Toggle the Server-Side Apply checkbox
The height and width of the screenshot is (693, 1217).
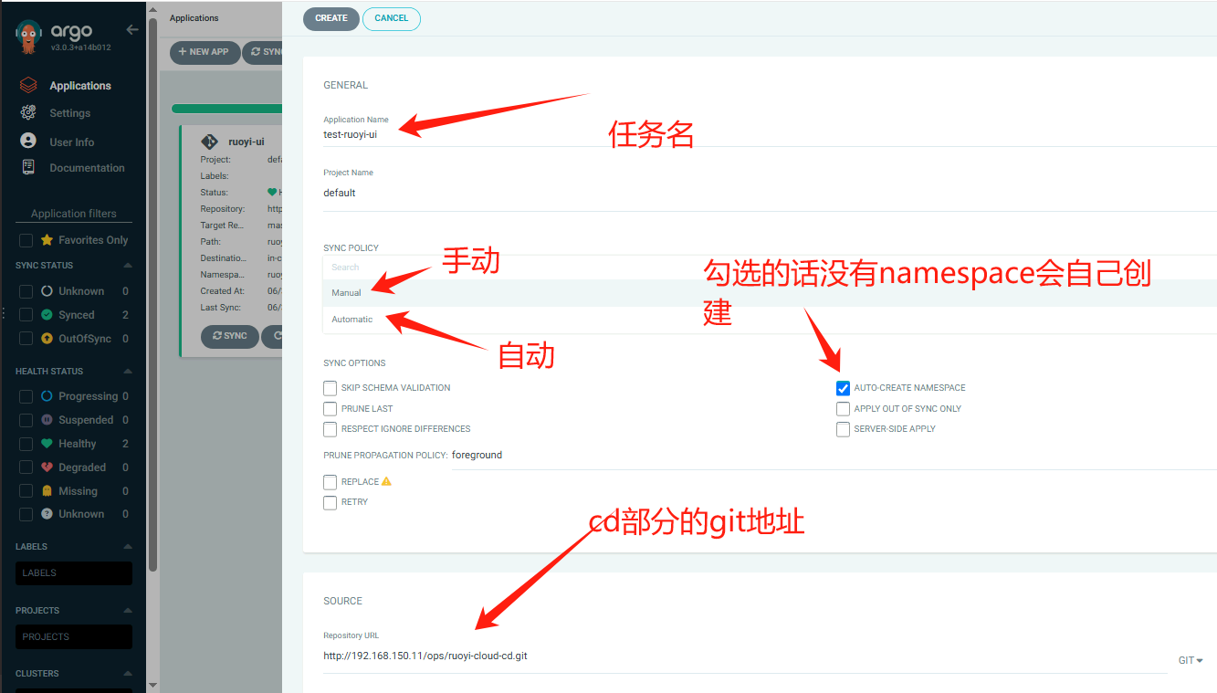click(843, 429)
